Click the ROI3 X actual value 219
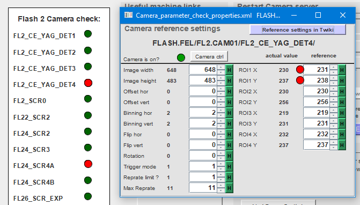The image size is (360, 205). [283, 113]
